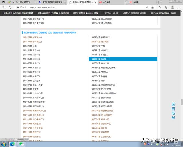
Task: Open chapter 0872 谁人来过(上)
Action: coord(102,19)
